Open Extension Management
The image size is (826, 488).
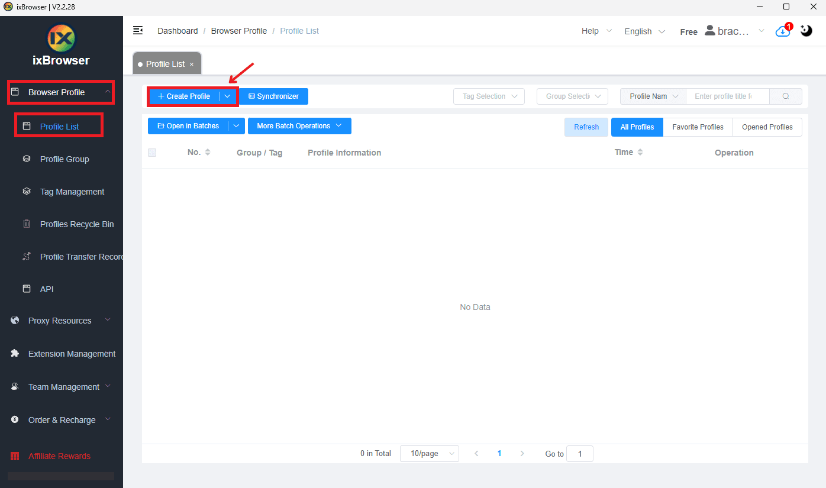pos(72,353)
